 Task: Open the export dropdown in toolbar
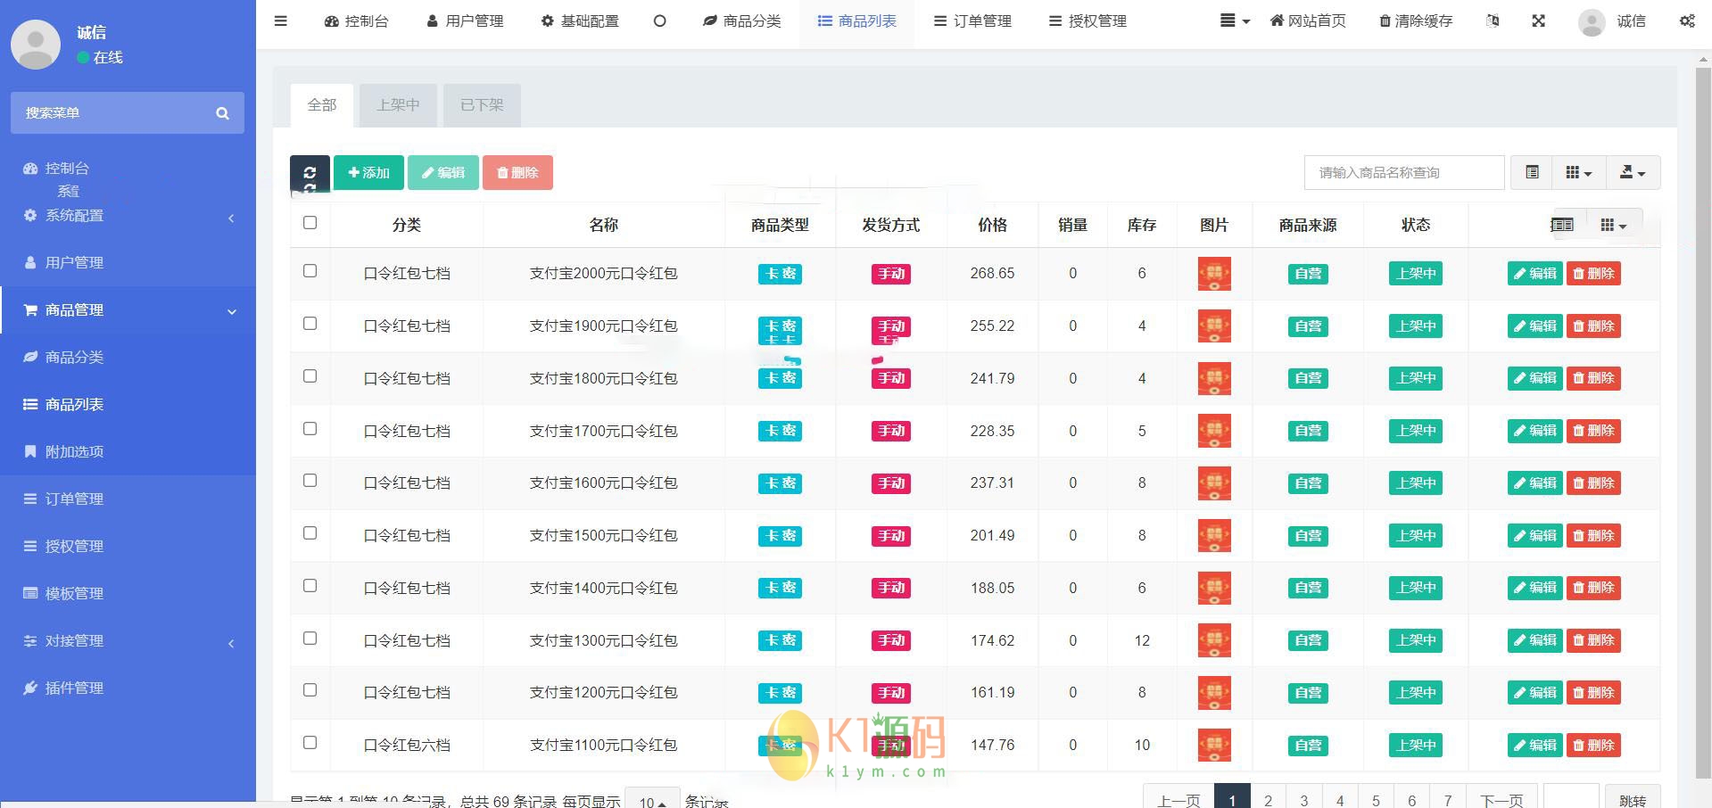pos(1632,172)
